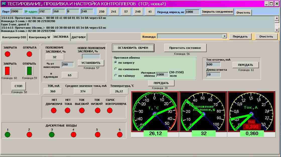Click the red ЗАКРЫТЬ damper close icon
This screenshot has width=281, height=157.
pos(7,71)
